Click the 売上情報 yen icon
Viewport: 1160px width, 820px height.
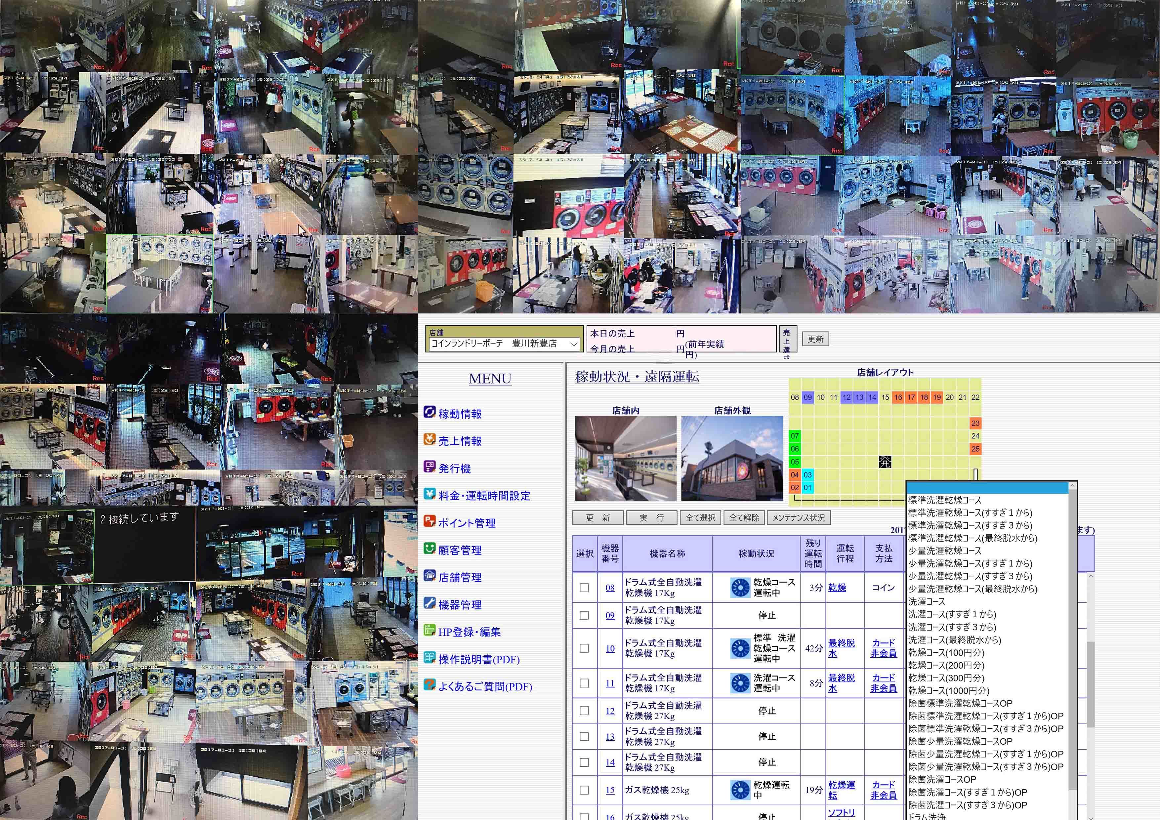429,439
